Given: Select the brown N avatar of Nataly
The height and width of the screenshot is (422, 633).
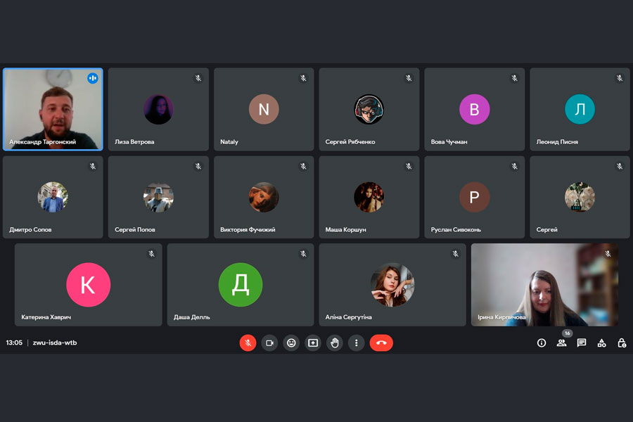Looking at the screenshot, I should click(x=264, y=109).
